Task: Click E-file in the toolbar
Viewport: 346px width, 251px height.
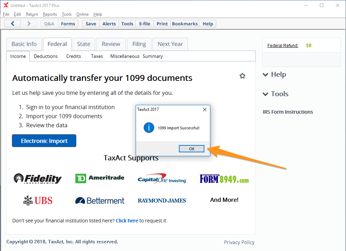Action: pyautogui.click(x=145, y=24)
